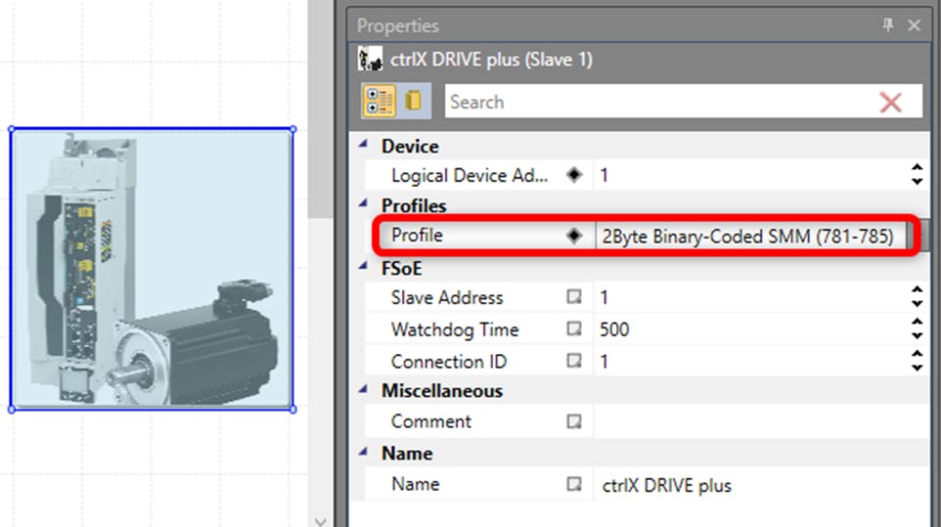The width and height of the screenshot is (941, 527).
Task: Click the Search properties field
Action: point(655,103)
